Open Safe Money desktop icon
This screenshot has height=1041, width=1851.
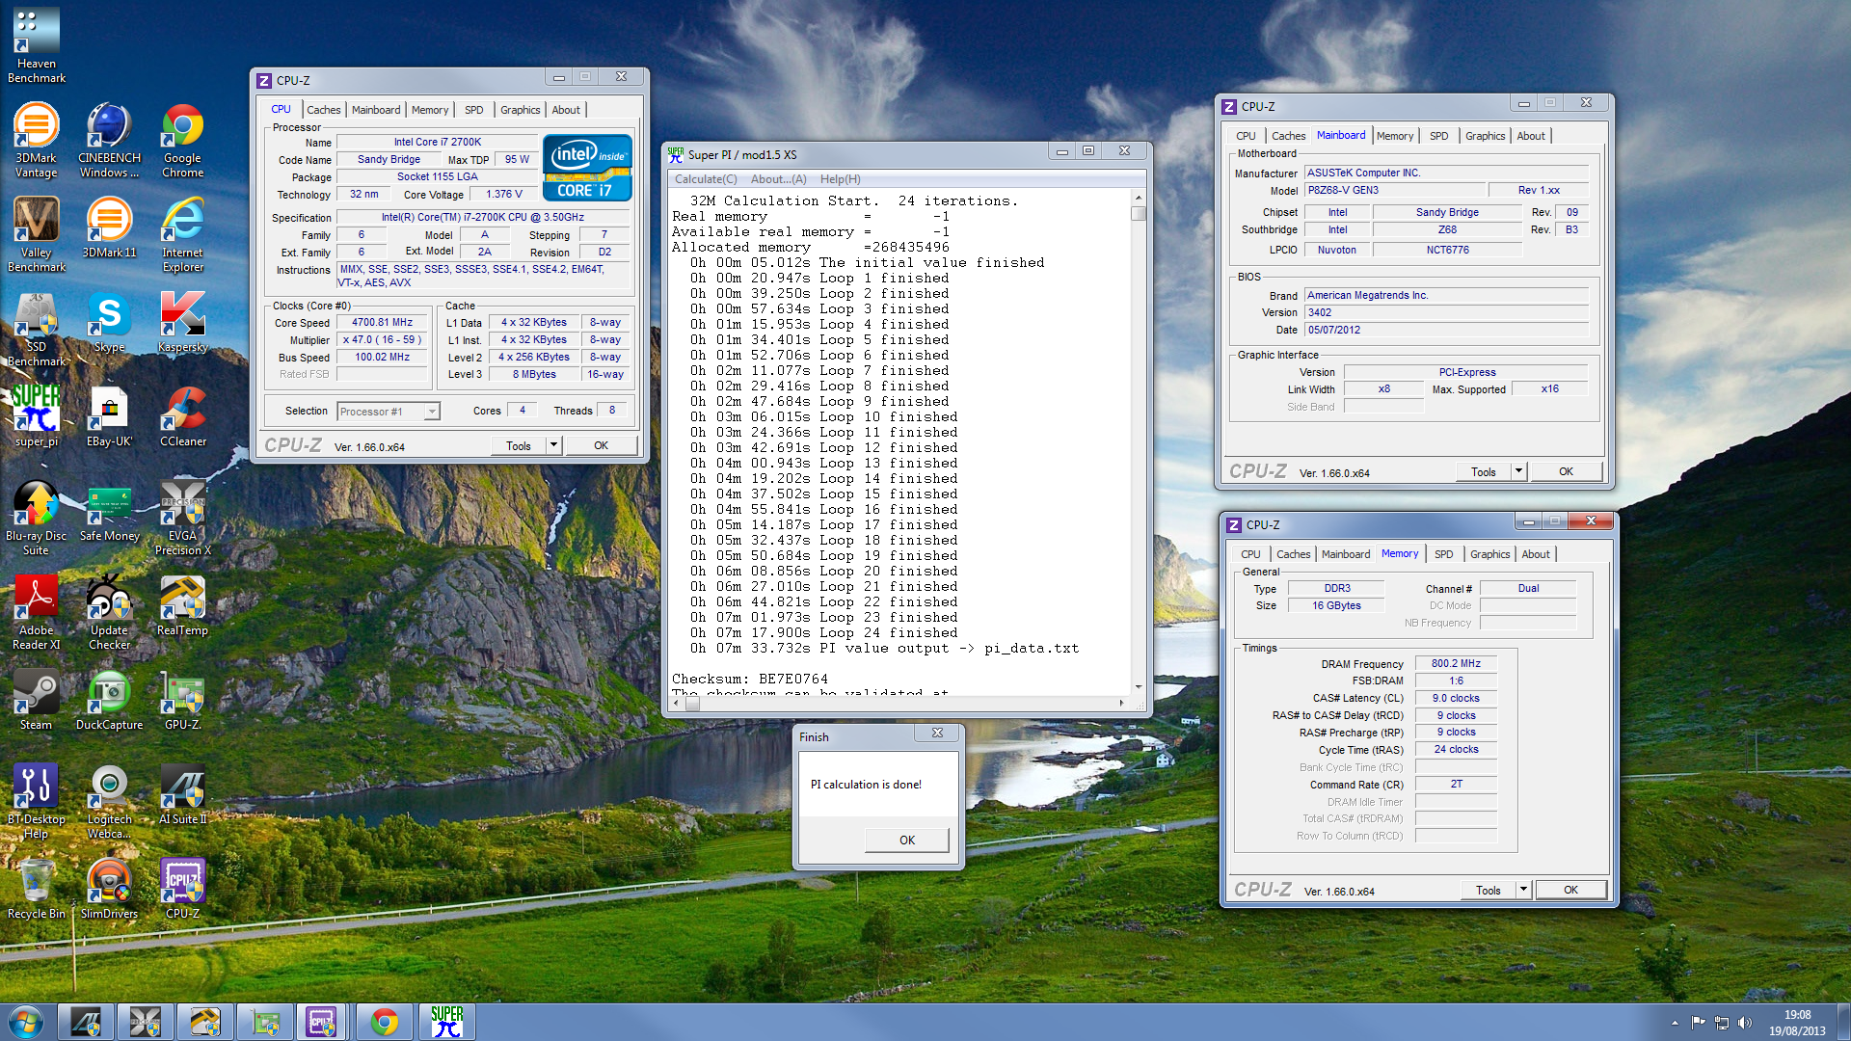point(109,512)
